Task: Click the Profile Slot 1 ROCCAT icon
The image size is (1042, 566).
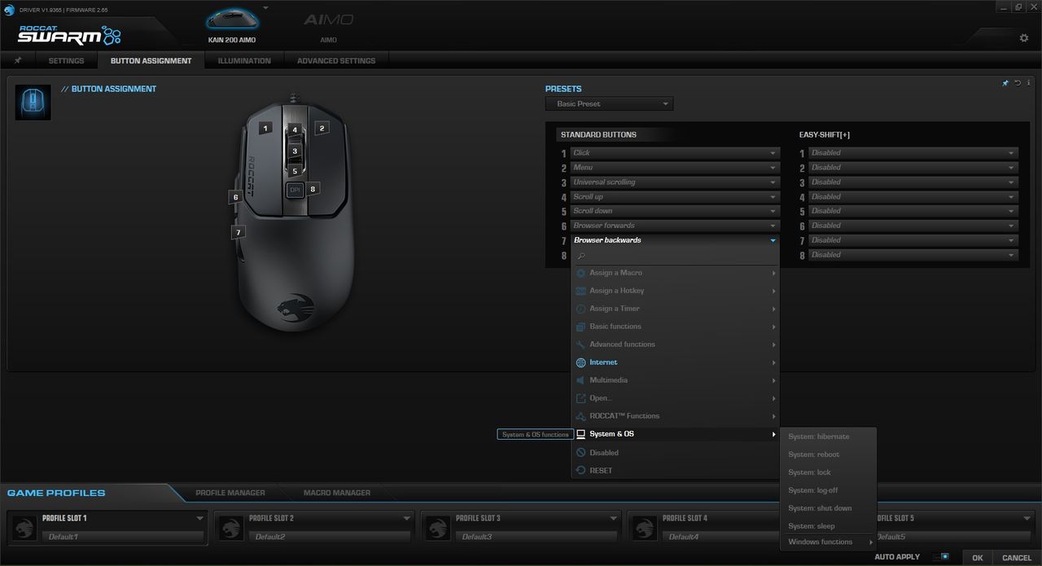Action: click(x=24, y=527)
